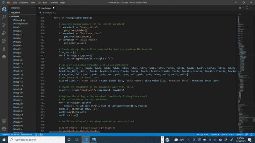Open the Source Control view
This screenshot has height=143, width=255.
tap(4, 25)
